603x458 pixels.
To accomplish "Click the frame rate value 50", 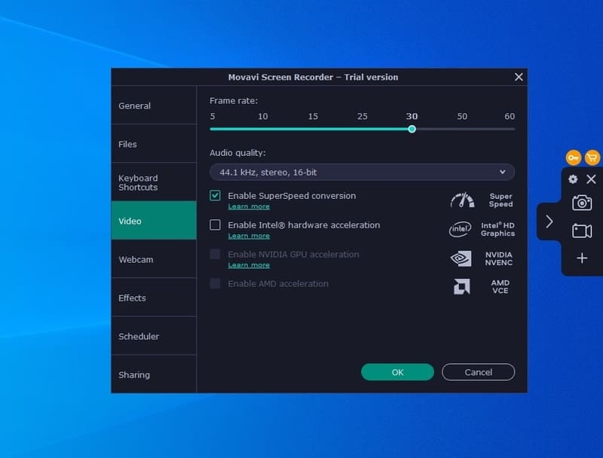I will coord(462,117).
